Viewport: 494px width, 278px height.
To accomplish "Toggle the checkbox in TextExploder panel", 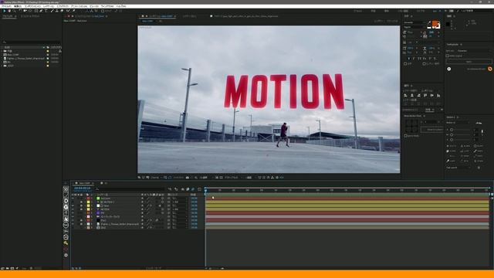I will point(448,56).
